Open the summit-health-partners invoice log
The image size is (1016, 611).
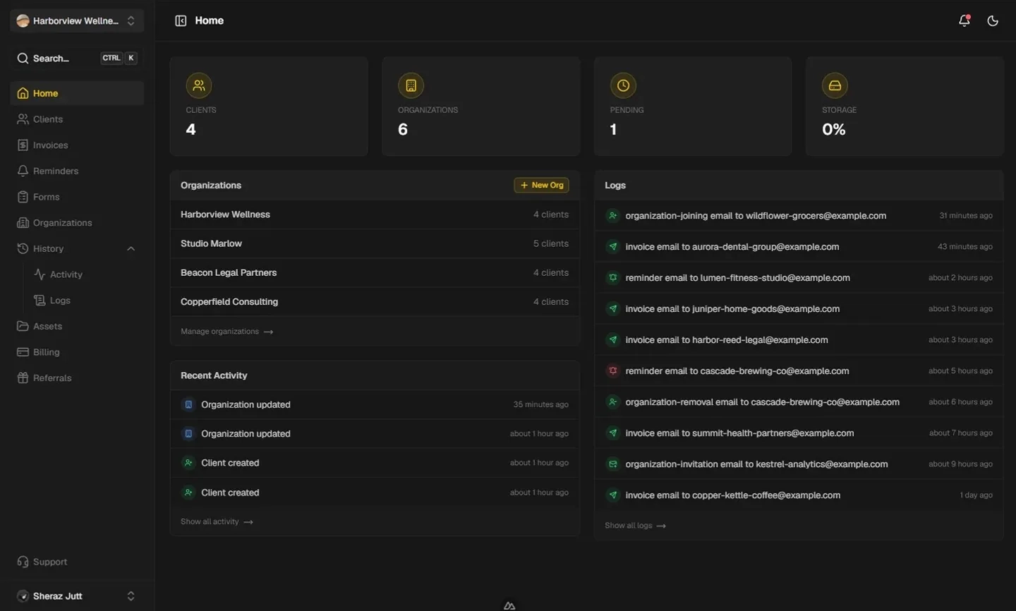(x=799, y=433)
